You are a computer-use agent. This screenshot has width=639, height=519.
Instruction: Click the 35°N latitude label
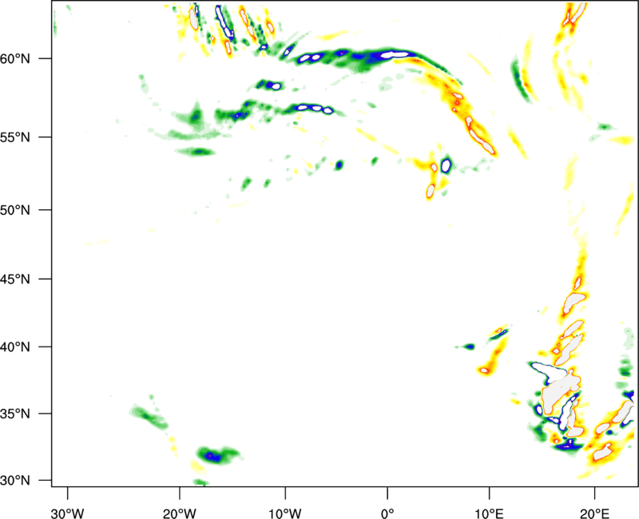click(x=15, y=414)
